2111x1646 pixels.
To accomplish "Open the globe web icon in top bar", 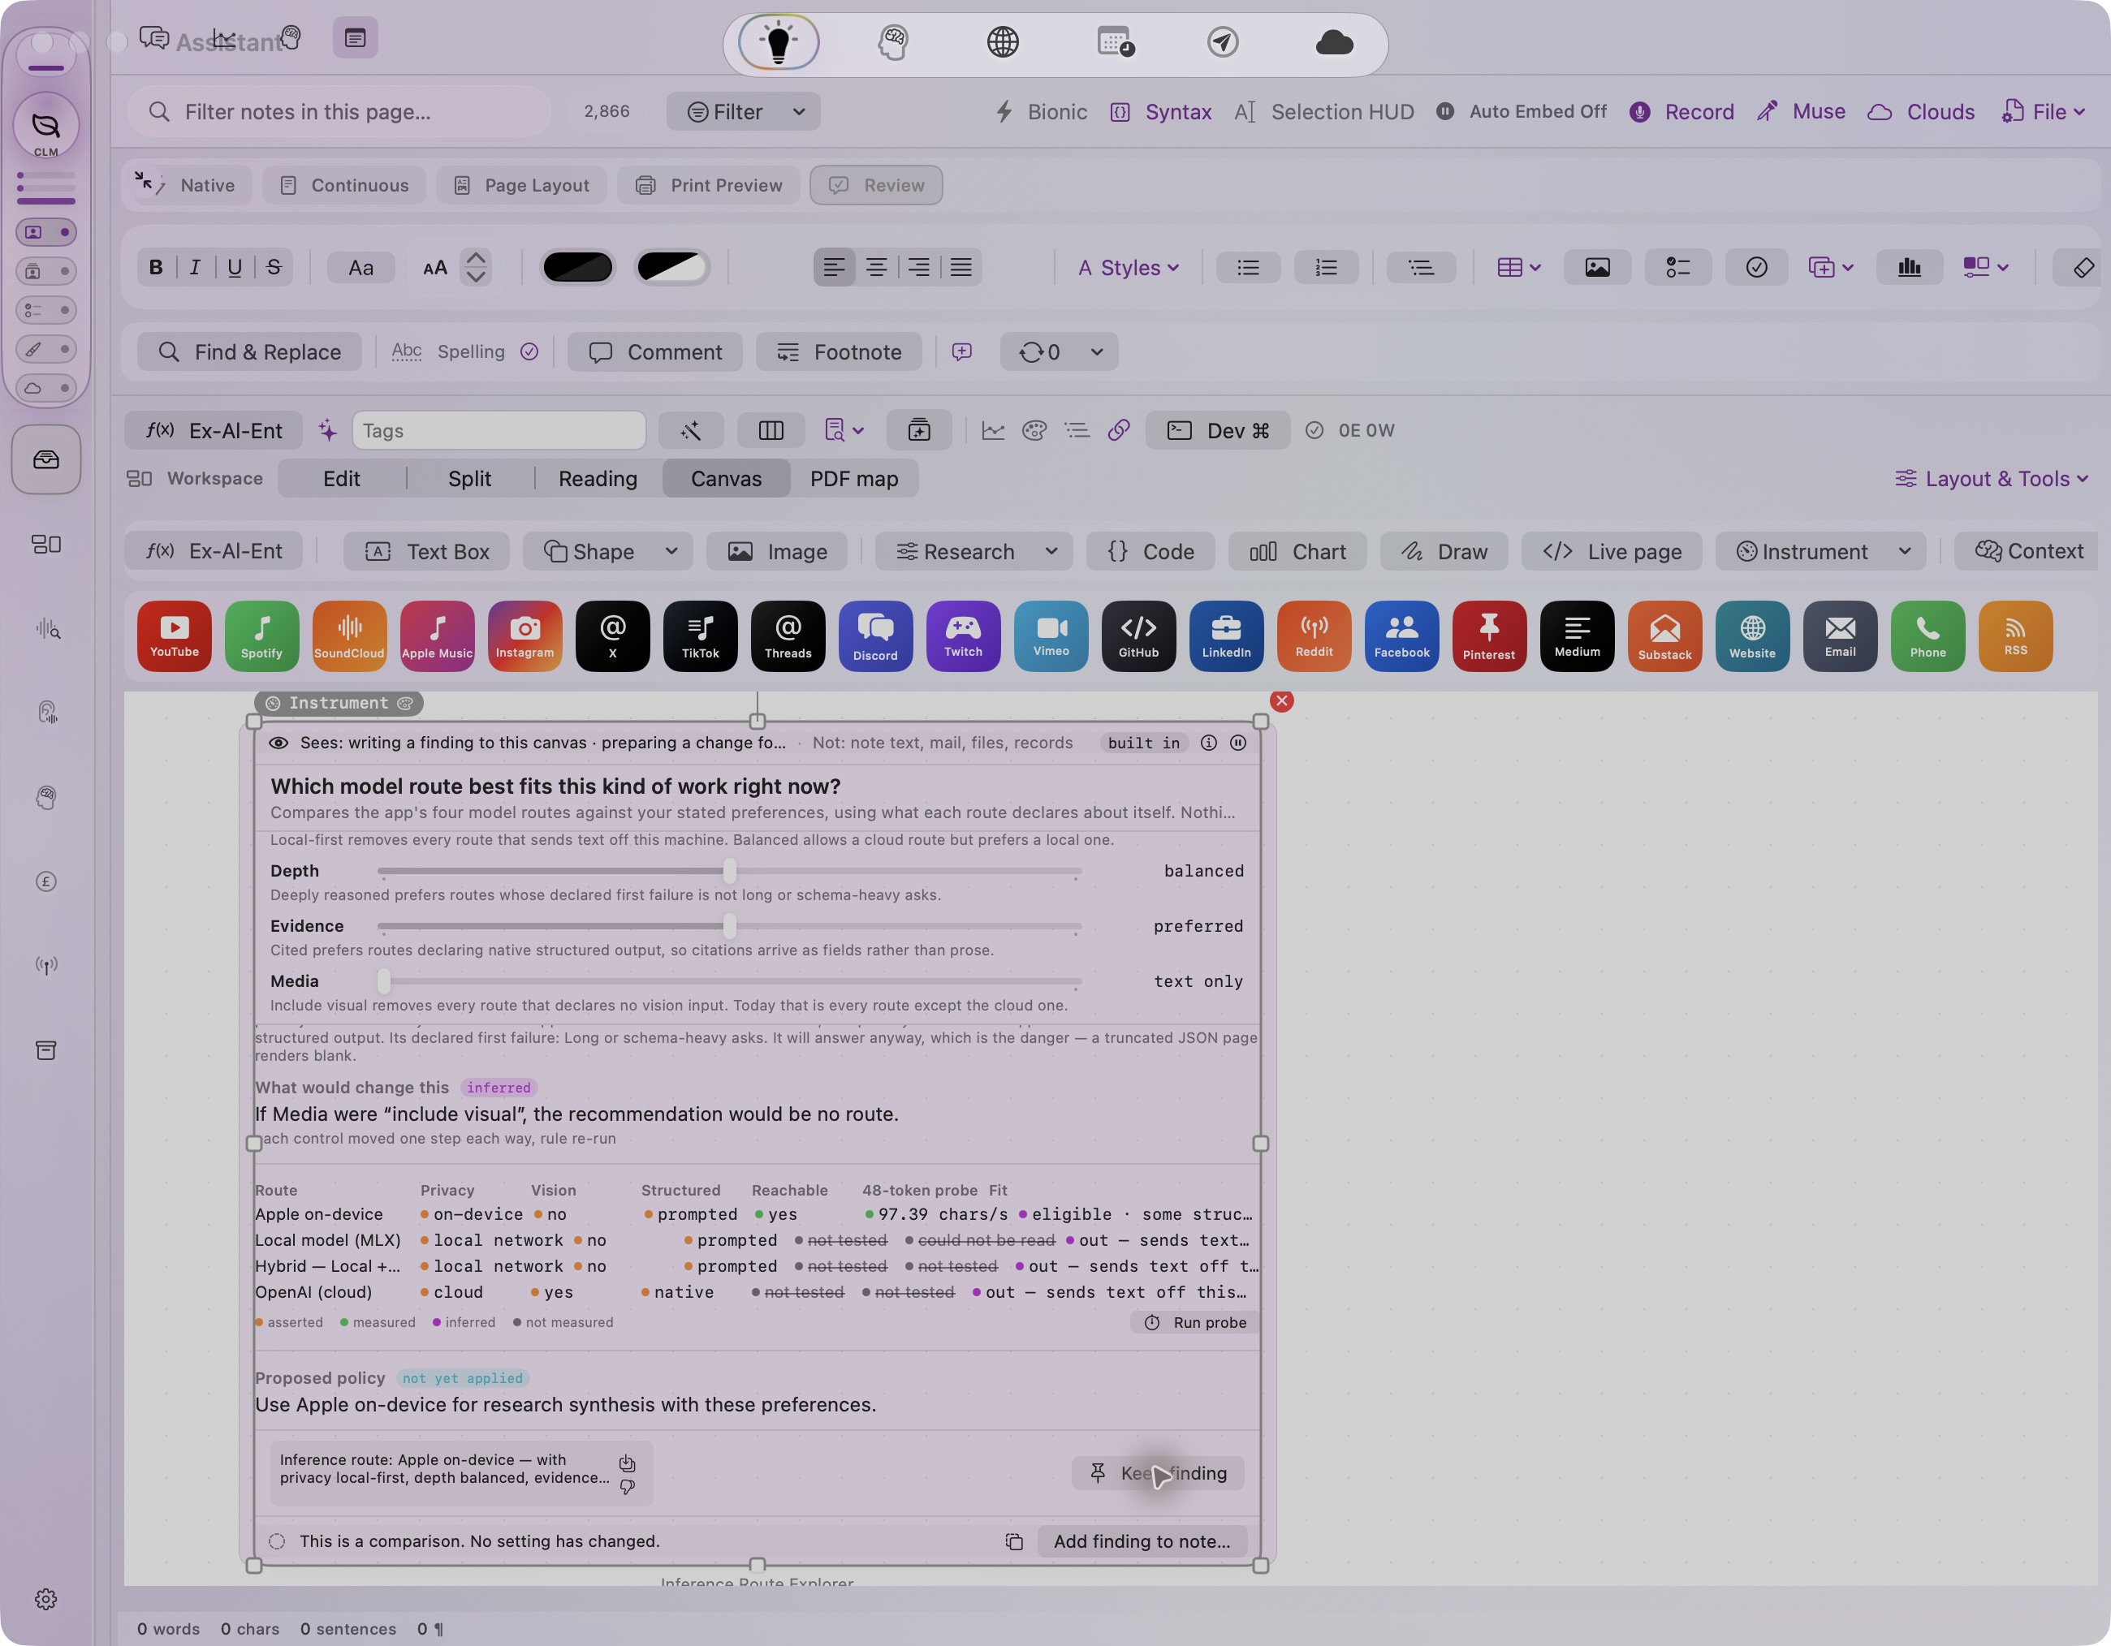I will (1003, 42).
